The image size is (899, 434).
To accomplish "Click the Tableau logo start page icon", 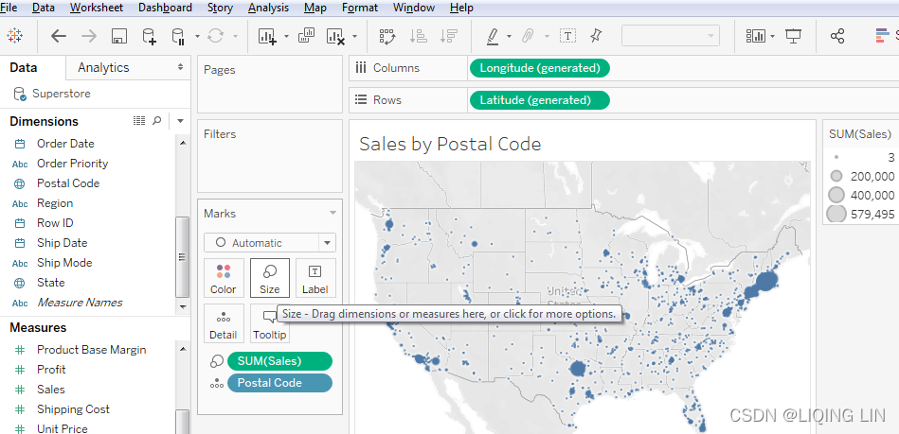I will pyautogui.click(x=15, y=36).
